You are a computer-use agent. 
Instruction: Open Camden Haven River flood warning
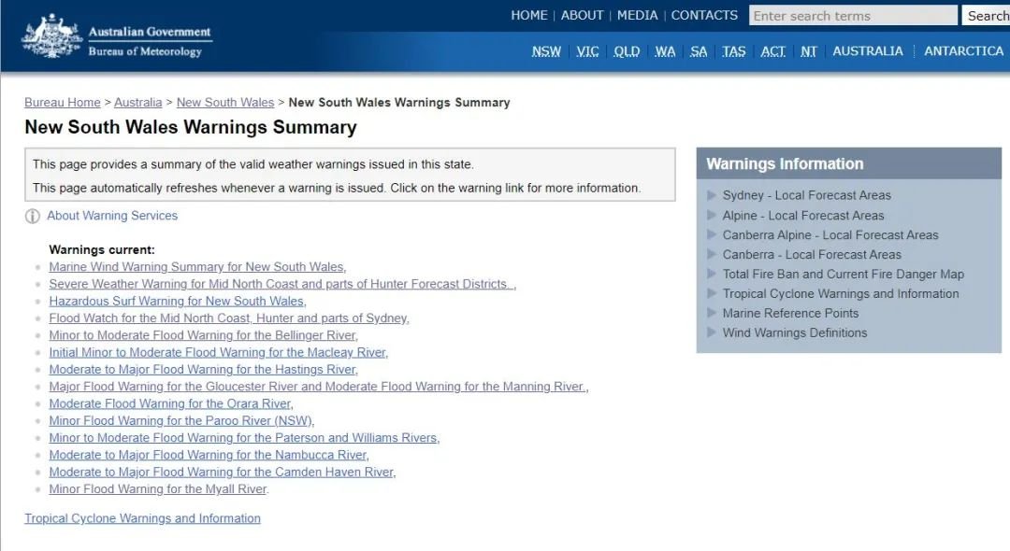[223, 472]
